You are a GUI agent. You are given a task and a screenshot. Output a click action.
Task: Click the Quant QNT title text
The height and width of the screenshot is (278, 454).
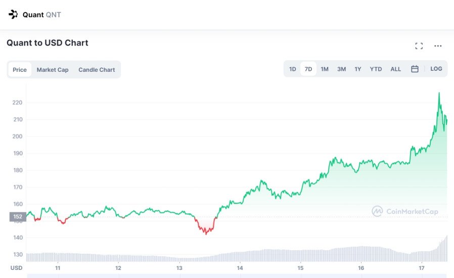click(x=41, y=15)
